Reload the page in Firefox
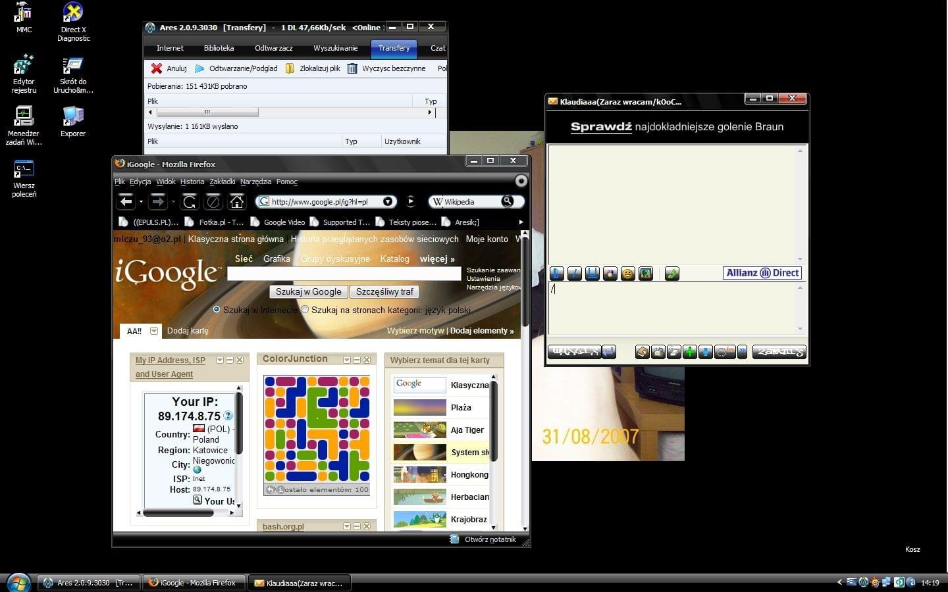 coord(190,201)
